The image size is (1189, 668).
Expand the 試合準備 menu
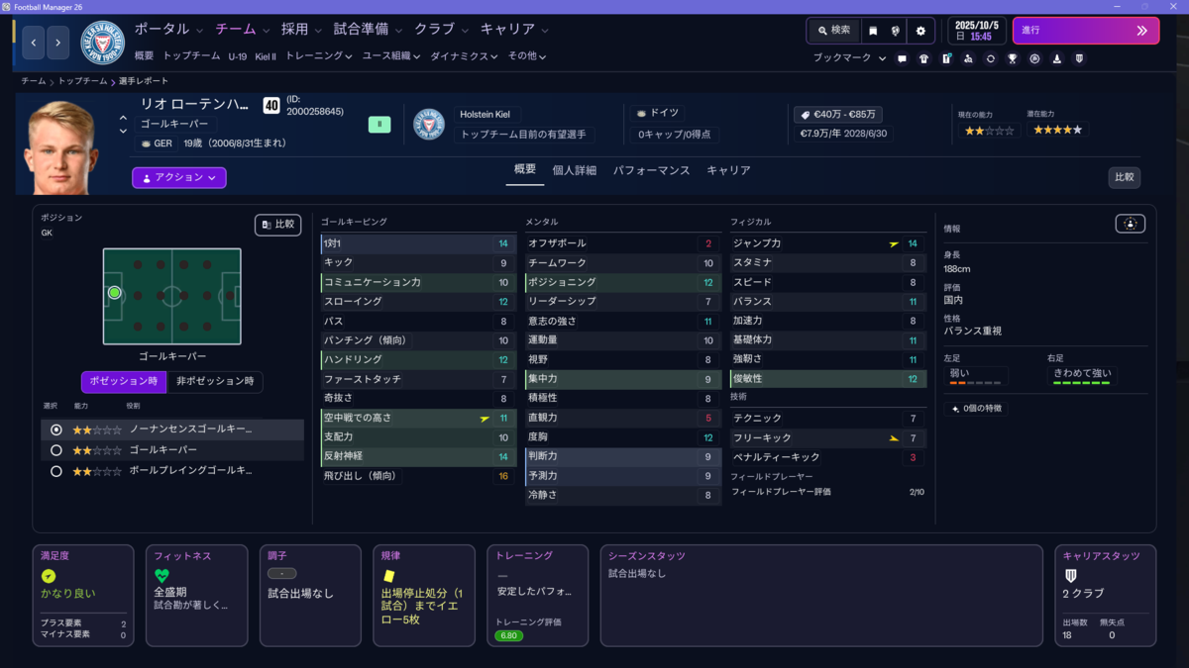pyautogui.click(x=369, y=30)
